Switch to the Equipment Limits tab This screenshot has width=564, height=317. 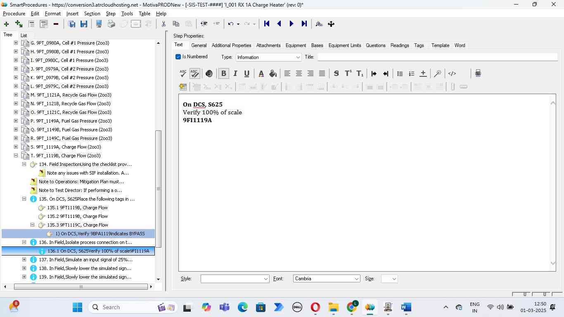click(345, 45)
